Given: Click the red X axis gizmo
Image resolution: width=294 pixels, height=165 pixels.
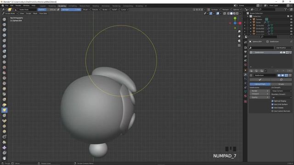Looking at the screenshot, I should coord(240,23).
